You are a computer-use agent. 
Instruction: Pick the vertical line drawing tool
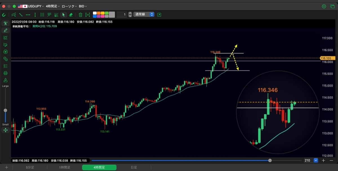[35, 15]
